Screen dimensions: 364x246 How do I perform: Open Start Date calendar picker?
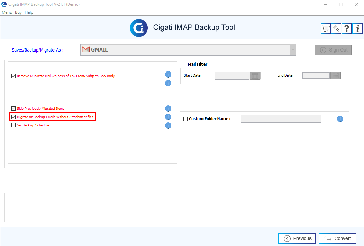click(x=255, y=76)
